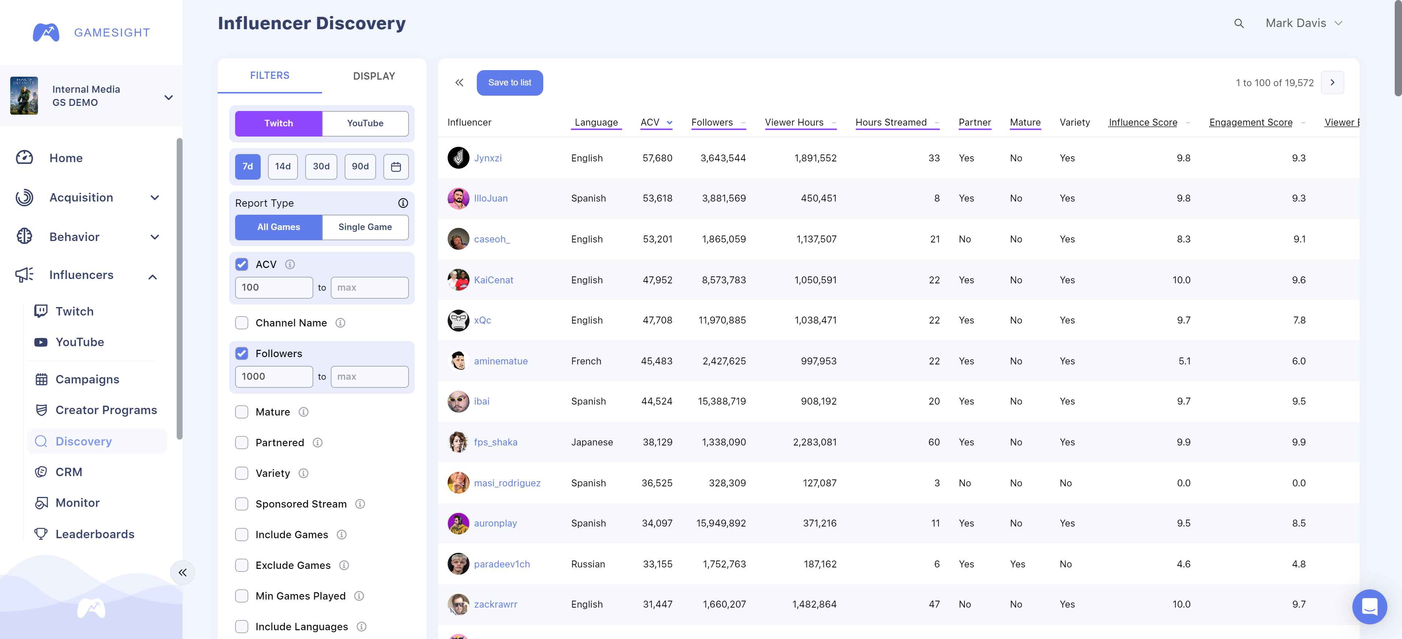Image resolution: width=1402 pixels, height=639 pixels.
Task: Open Twitch influencers page
Action: tap(74, 311)
